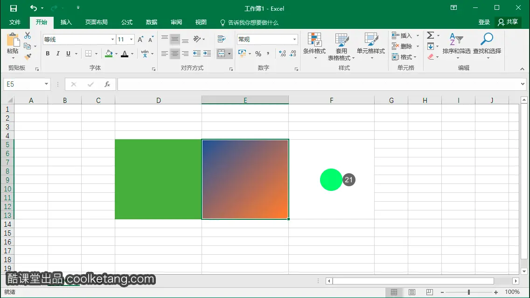Viewport: 530px width, 298px height.
Task: Toggle italic formatting
Action: pyautogui.click(x=58, y=54)
